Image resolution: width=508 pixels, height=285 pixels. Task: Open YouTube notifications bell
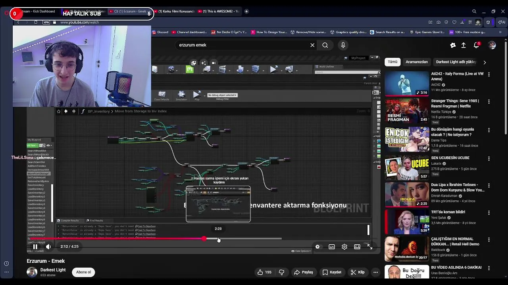pyautogui.click(x=477, y=45)
